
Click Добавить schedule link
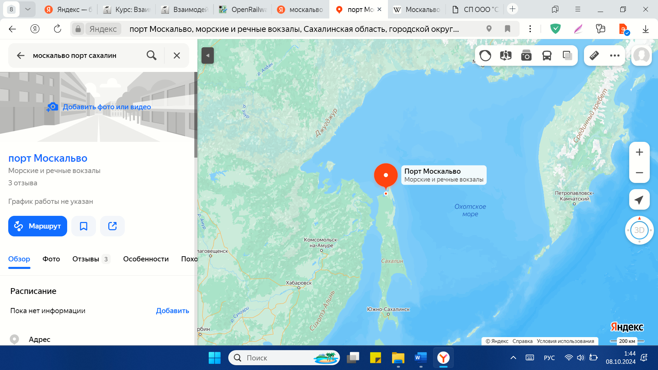[172, 311]
